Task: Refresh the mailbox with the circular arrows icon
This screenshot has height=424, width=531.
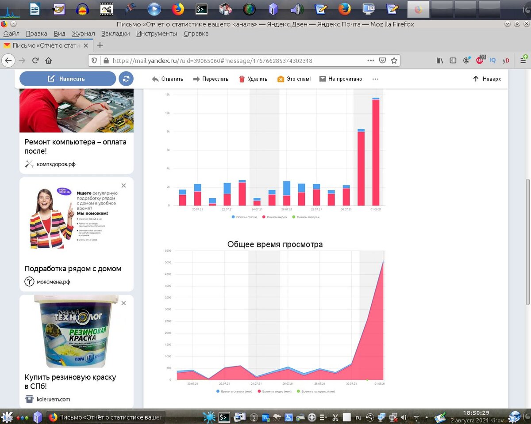Action: pyautogui.click(x=126, y=79)
